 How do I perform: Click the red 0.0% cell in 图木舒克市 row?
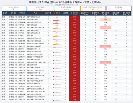[x=74, y=17]
